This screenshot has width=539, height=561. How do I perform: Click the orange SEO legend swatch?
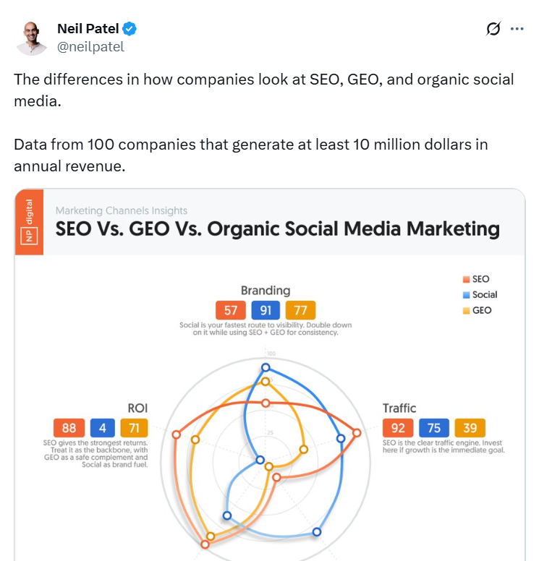[x=466, y=279]
